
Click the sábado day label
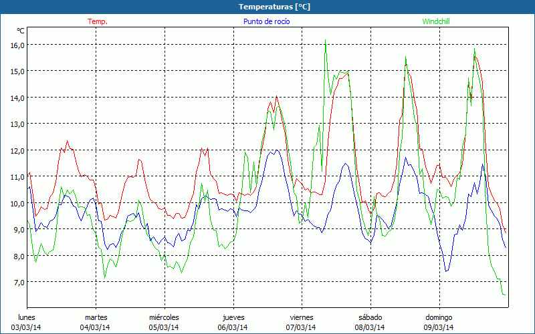pos(370,317)
